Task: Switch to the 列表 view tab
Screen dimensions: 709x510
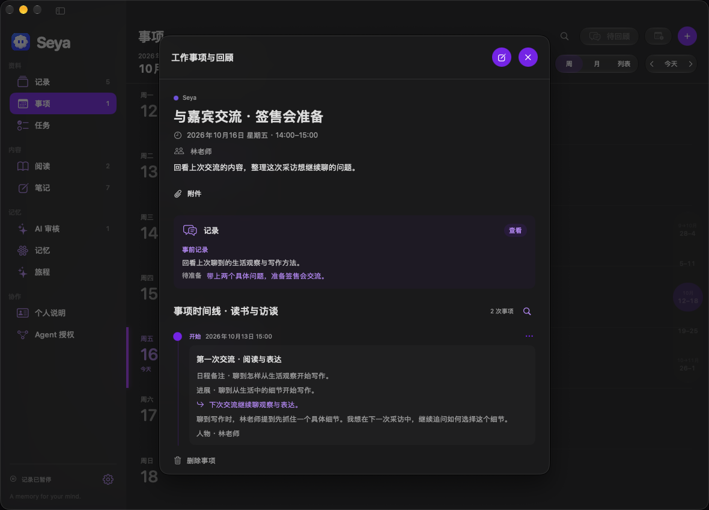Action: click(624, 64)
